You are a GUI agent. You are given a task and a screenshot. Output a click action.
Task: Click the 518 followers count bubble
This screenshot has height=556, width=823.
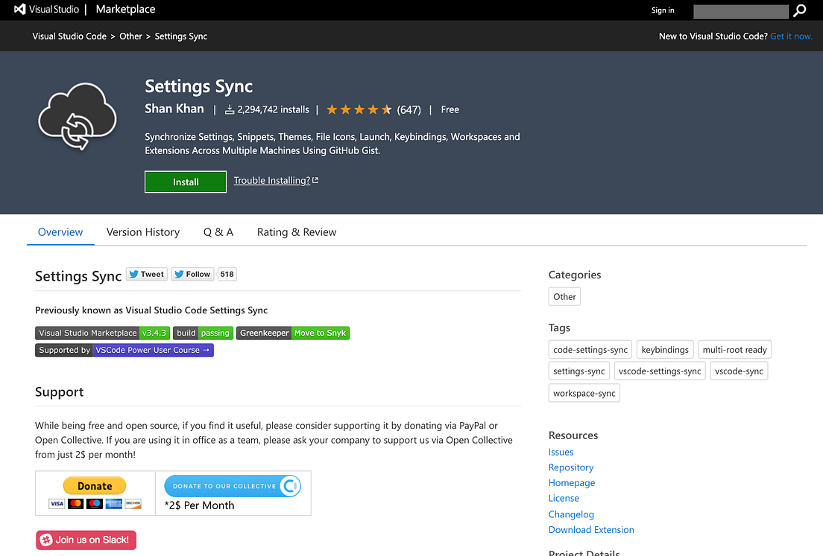click(x=227, y=274)
